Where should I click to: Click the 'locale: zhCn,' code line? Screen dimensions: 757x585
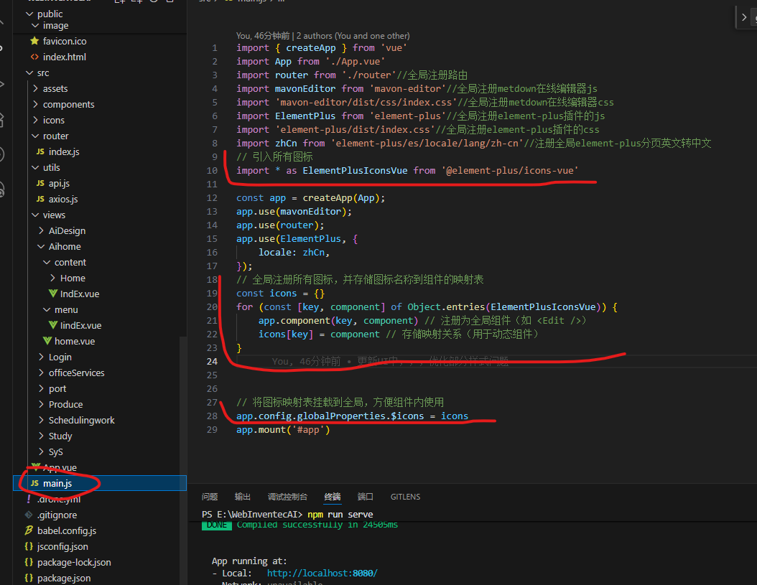pos(294,253)
